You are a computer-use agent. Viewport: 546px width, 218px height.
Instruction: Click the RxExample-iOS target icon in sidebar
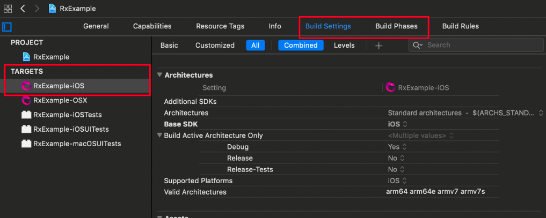click(x=26, y=86)
